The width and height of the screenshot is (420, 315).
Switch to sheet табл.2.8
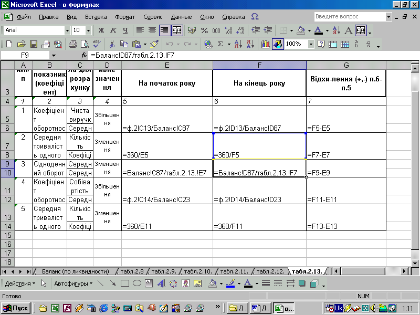132,271
